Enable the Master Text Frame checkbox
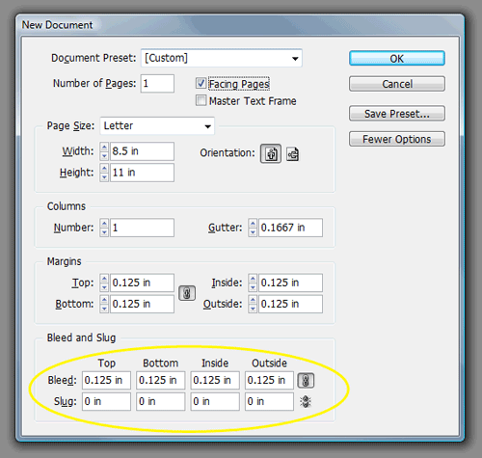Screen dimensions: 482x458 pos(201,100)
